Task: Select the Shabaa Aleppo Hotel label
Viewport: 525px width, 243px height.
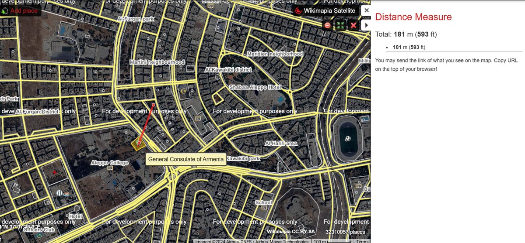Action: (x=255, y=87)
